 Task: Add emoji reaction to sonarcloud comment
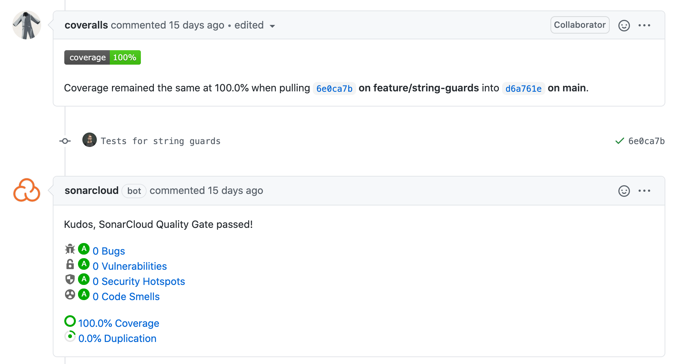(x=624, y=191)
